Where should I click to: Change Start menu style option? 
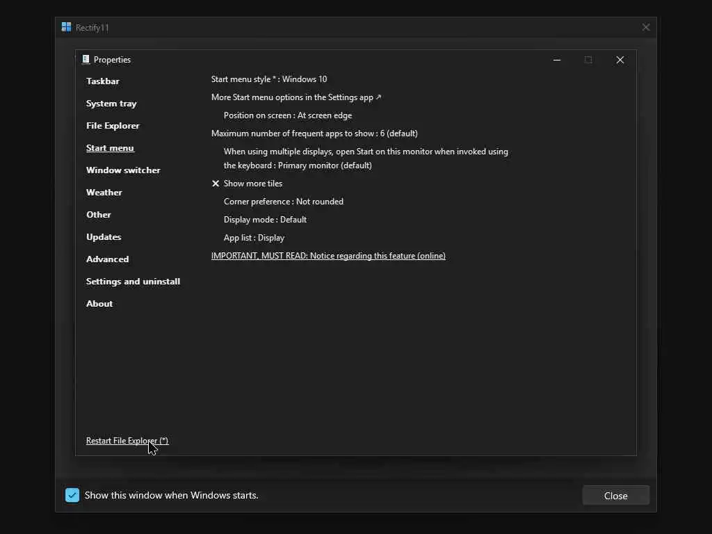click(269, 79)
